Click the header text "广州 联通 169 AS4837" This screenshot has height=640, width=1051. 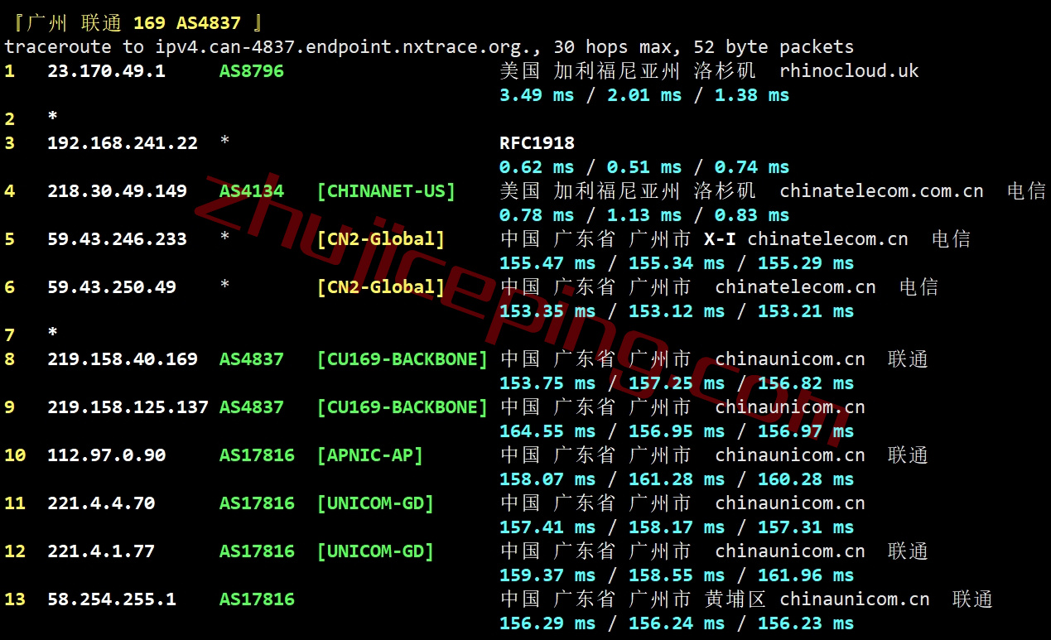(134, 23)
